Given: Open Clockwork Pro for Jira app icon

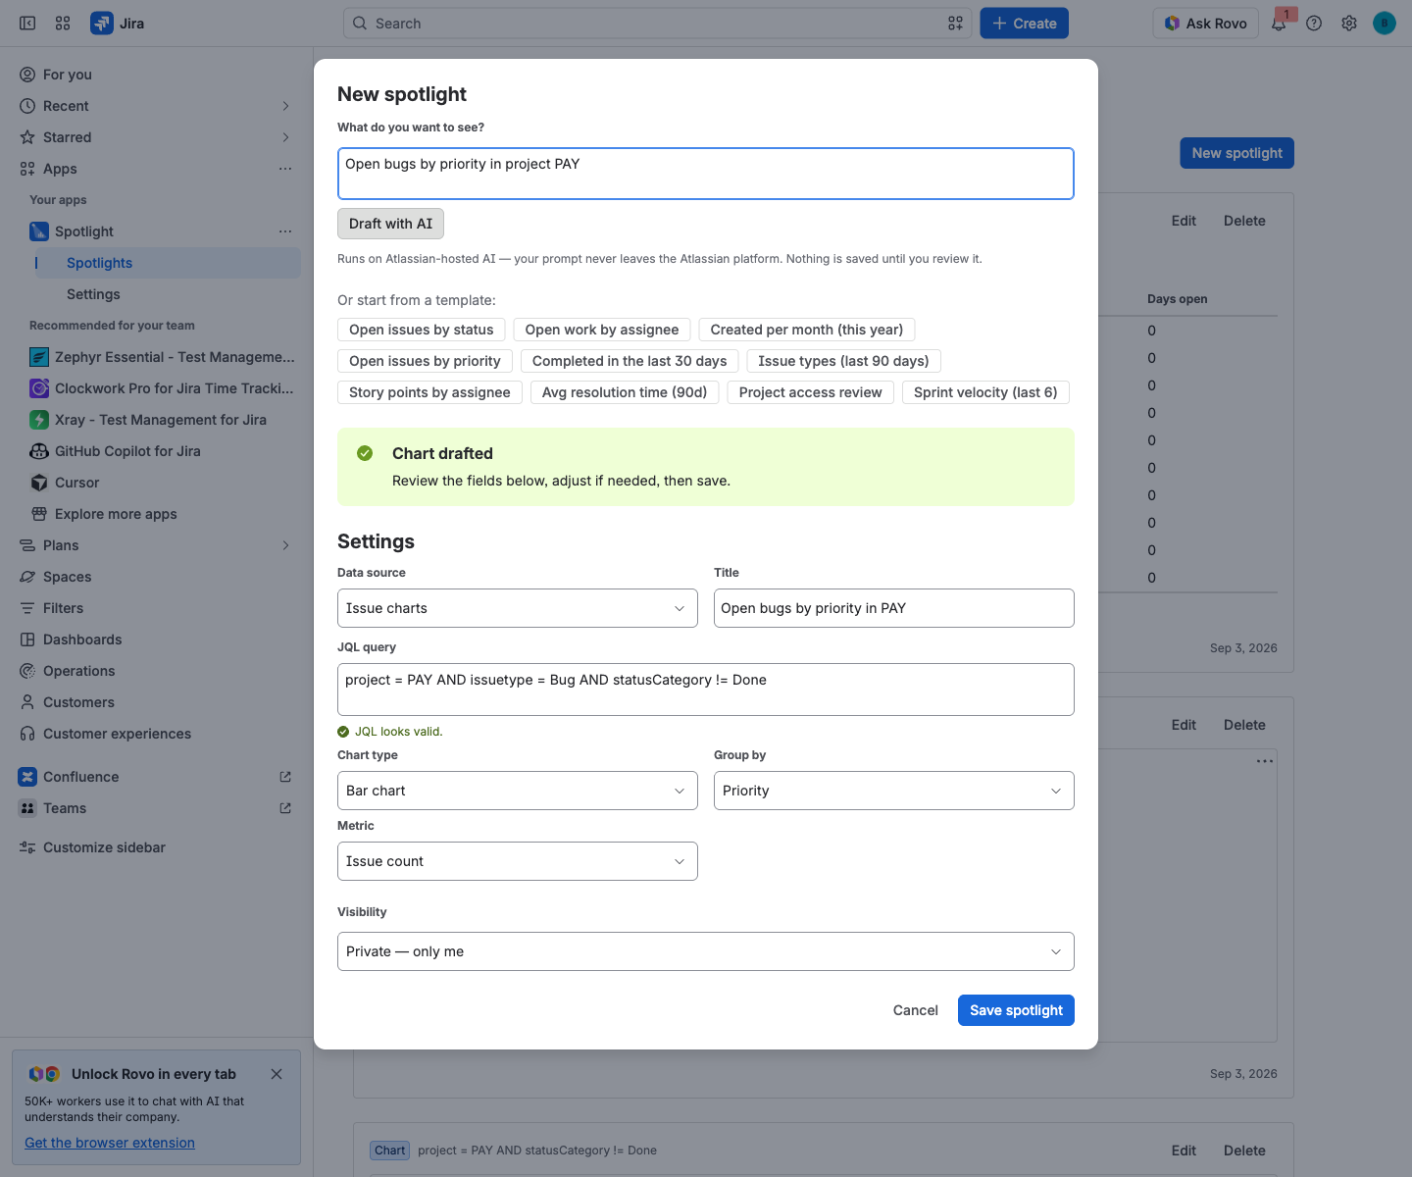Looking at the screenshot, I should tap(39, 388).
